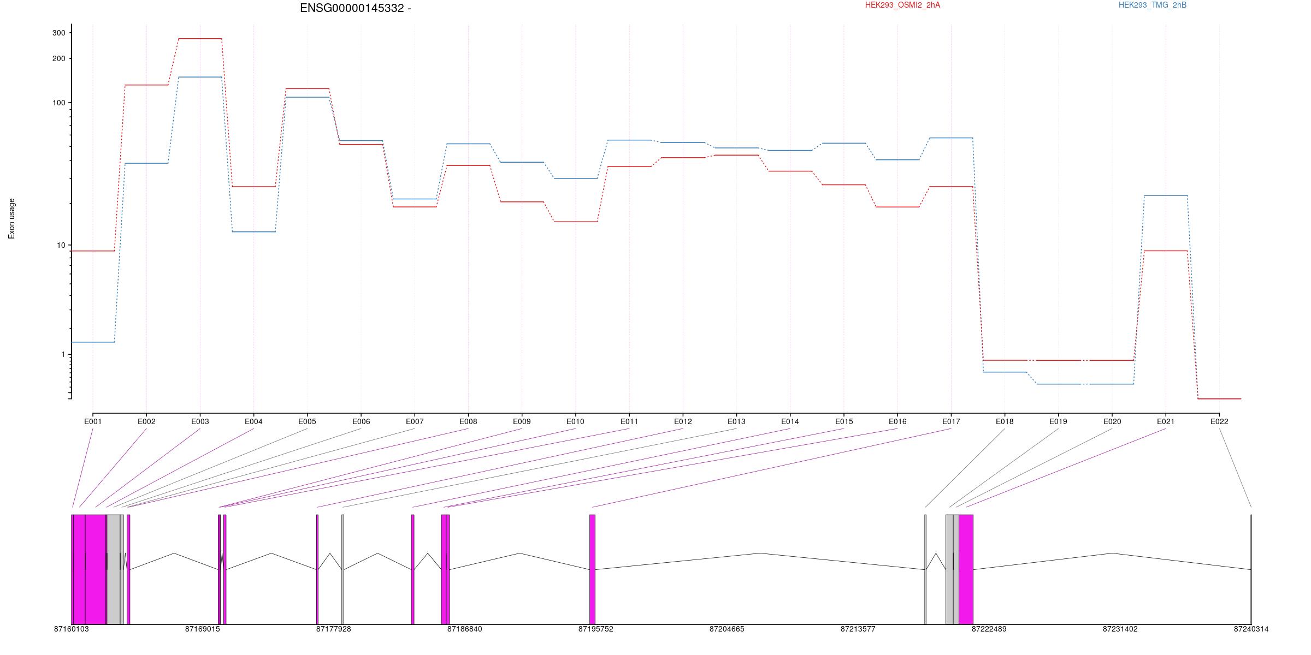Select the HEK293_TMG_2hB legend label
The image size is (1311, 655).
click(1153, 5)
